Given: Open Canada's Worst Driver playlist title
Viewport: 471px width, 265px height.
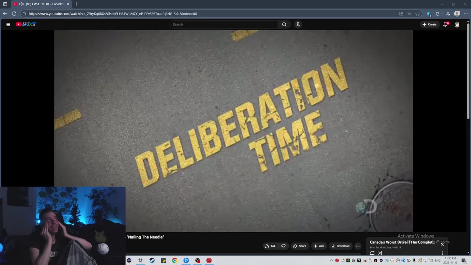Looking at the screenshot, I should click(x=402, y=242).
